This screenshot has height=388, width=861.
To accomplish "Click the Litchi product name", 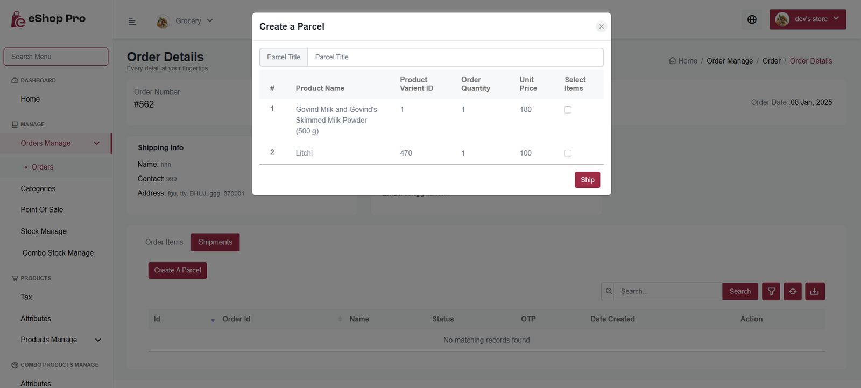I will coord(304,153).
